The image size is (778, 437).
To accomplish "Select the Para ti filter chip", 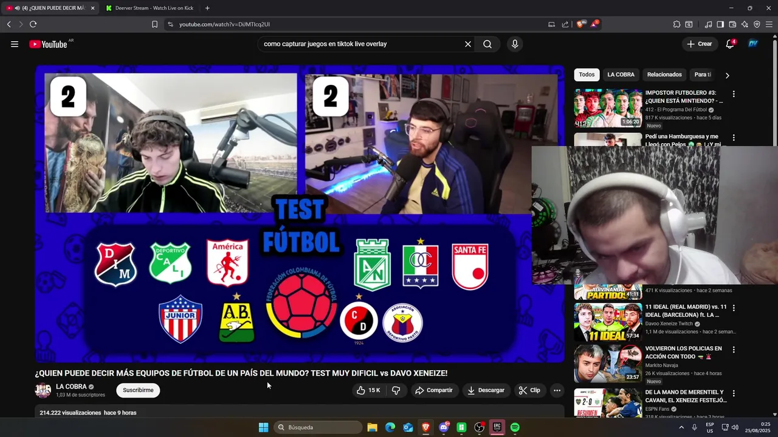I will tap(703, 75).
